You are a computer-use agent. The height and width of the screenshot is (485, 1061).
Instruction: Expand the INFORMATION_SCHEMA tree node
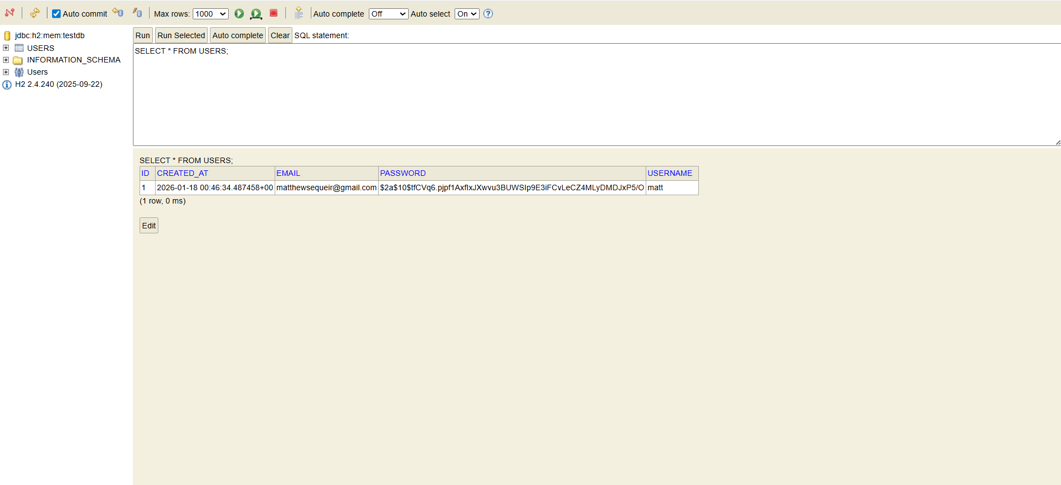(x=6, y=60)
